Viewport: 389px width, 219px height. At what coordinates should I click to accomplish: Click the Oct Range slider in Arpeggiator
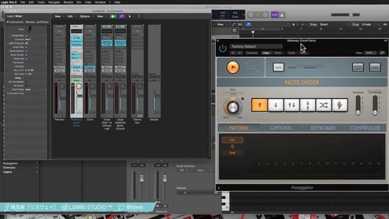375,105
